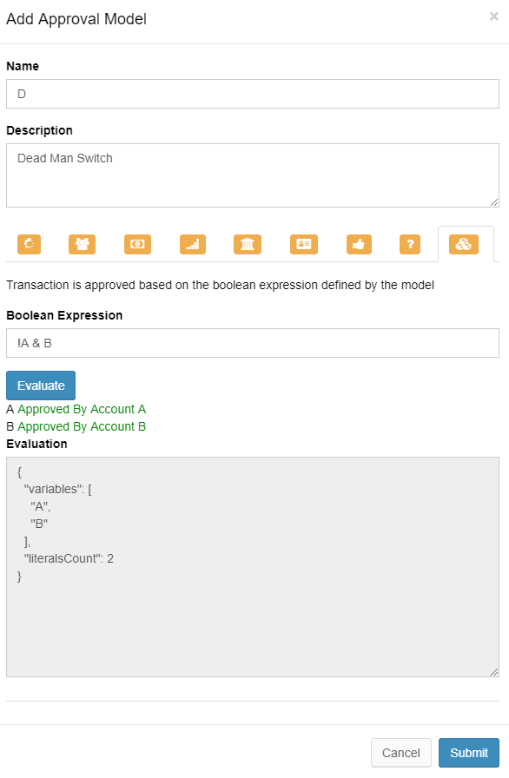Select the question mark approval model icon
Viewport: 509px width, 778px height.
click(409, 244)
